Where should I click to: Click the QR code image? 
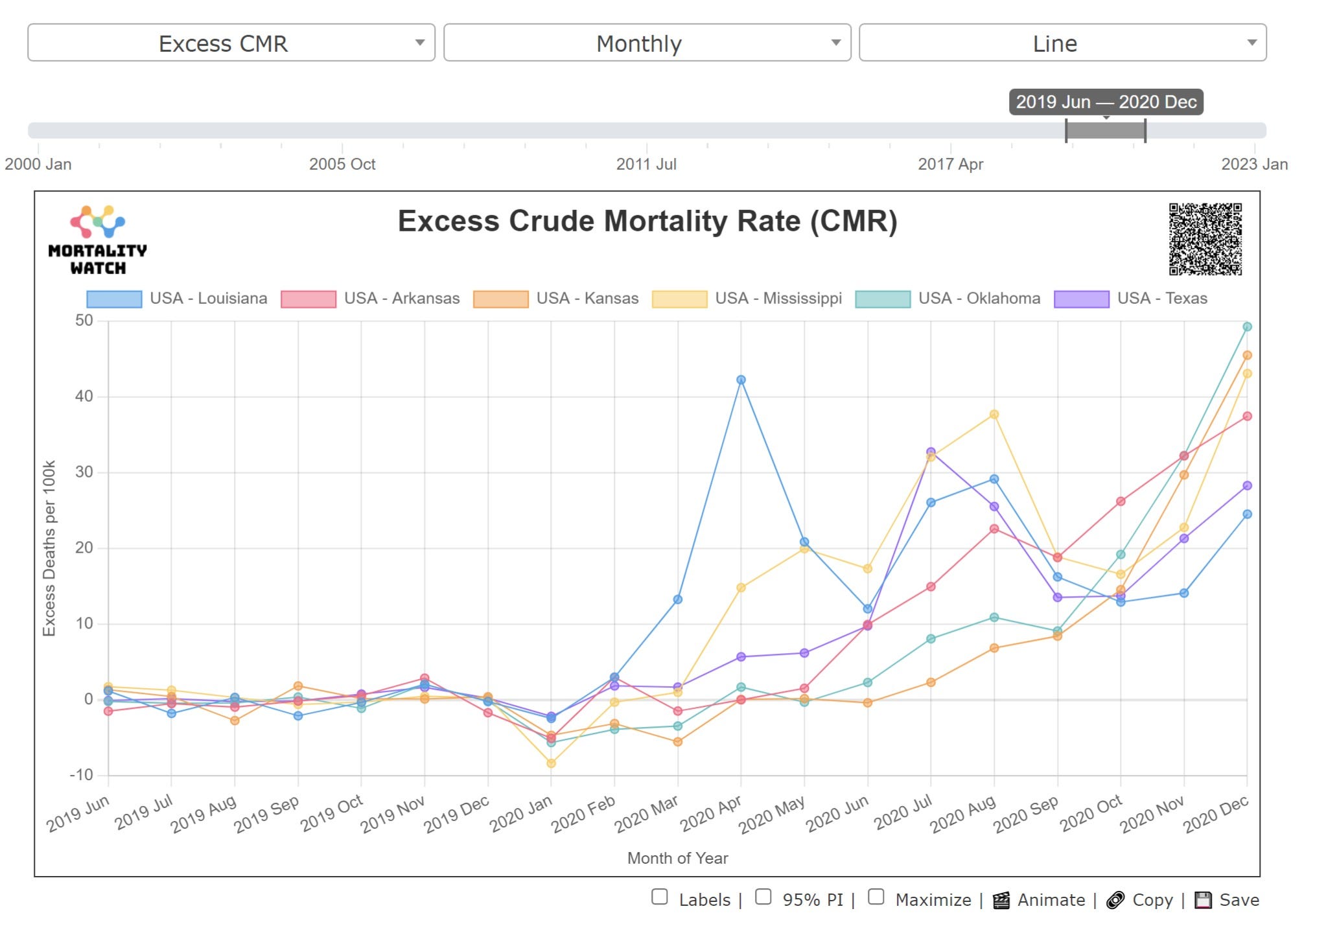tap(1205, 239)
